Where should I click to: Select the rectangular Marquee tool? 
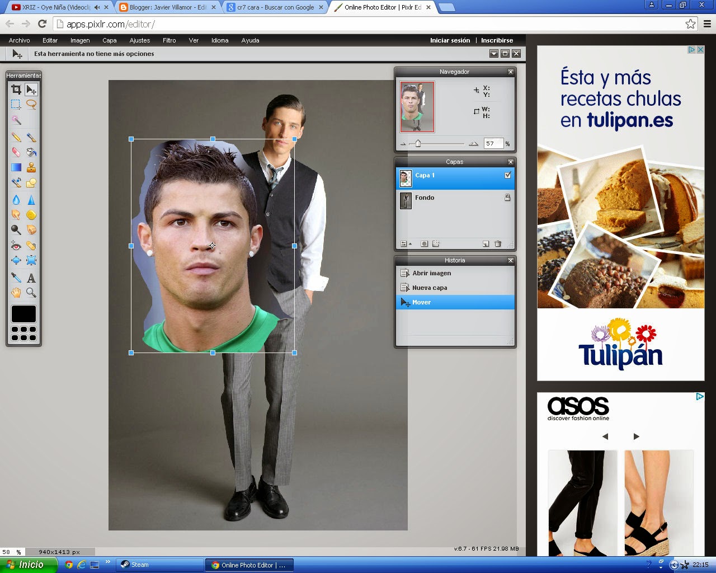pyautogui.click(x=16, y=105)
